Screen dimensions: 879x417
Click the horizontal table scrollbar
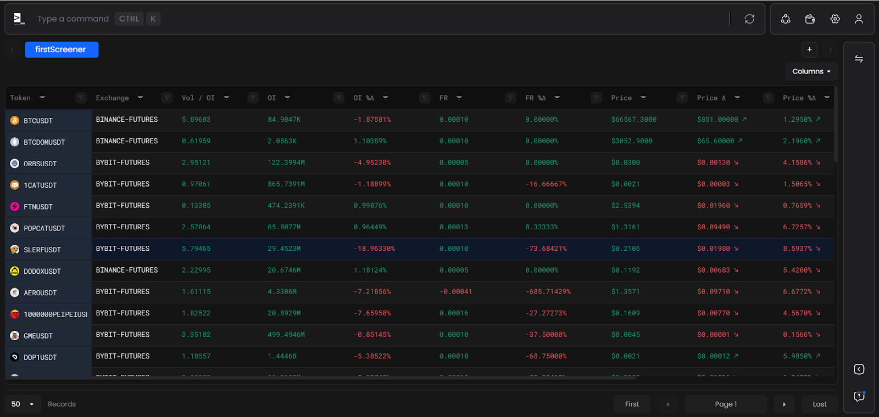click(321, 377)
